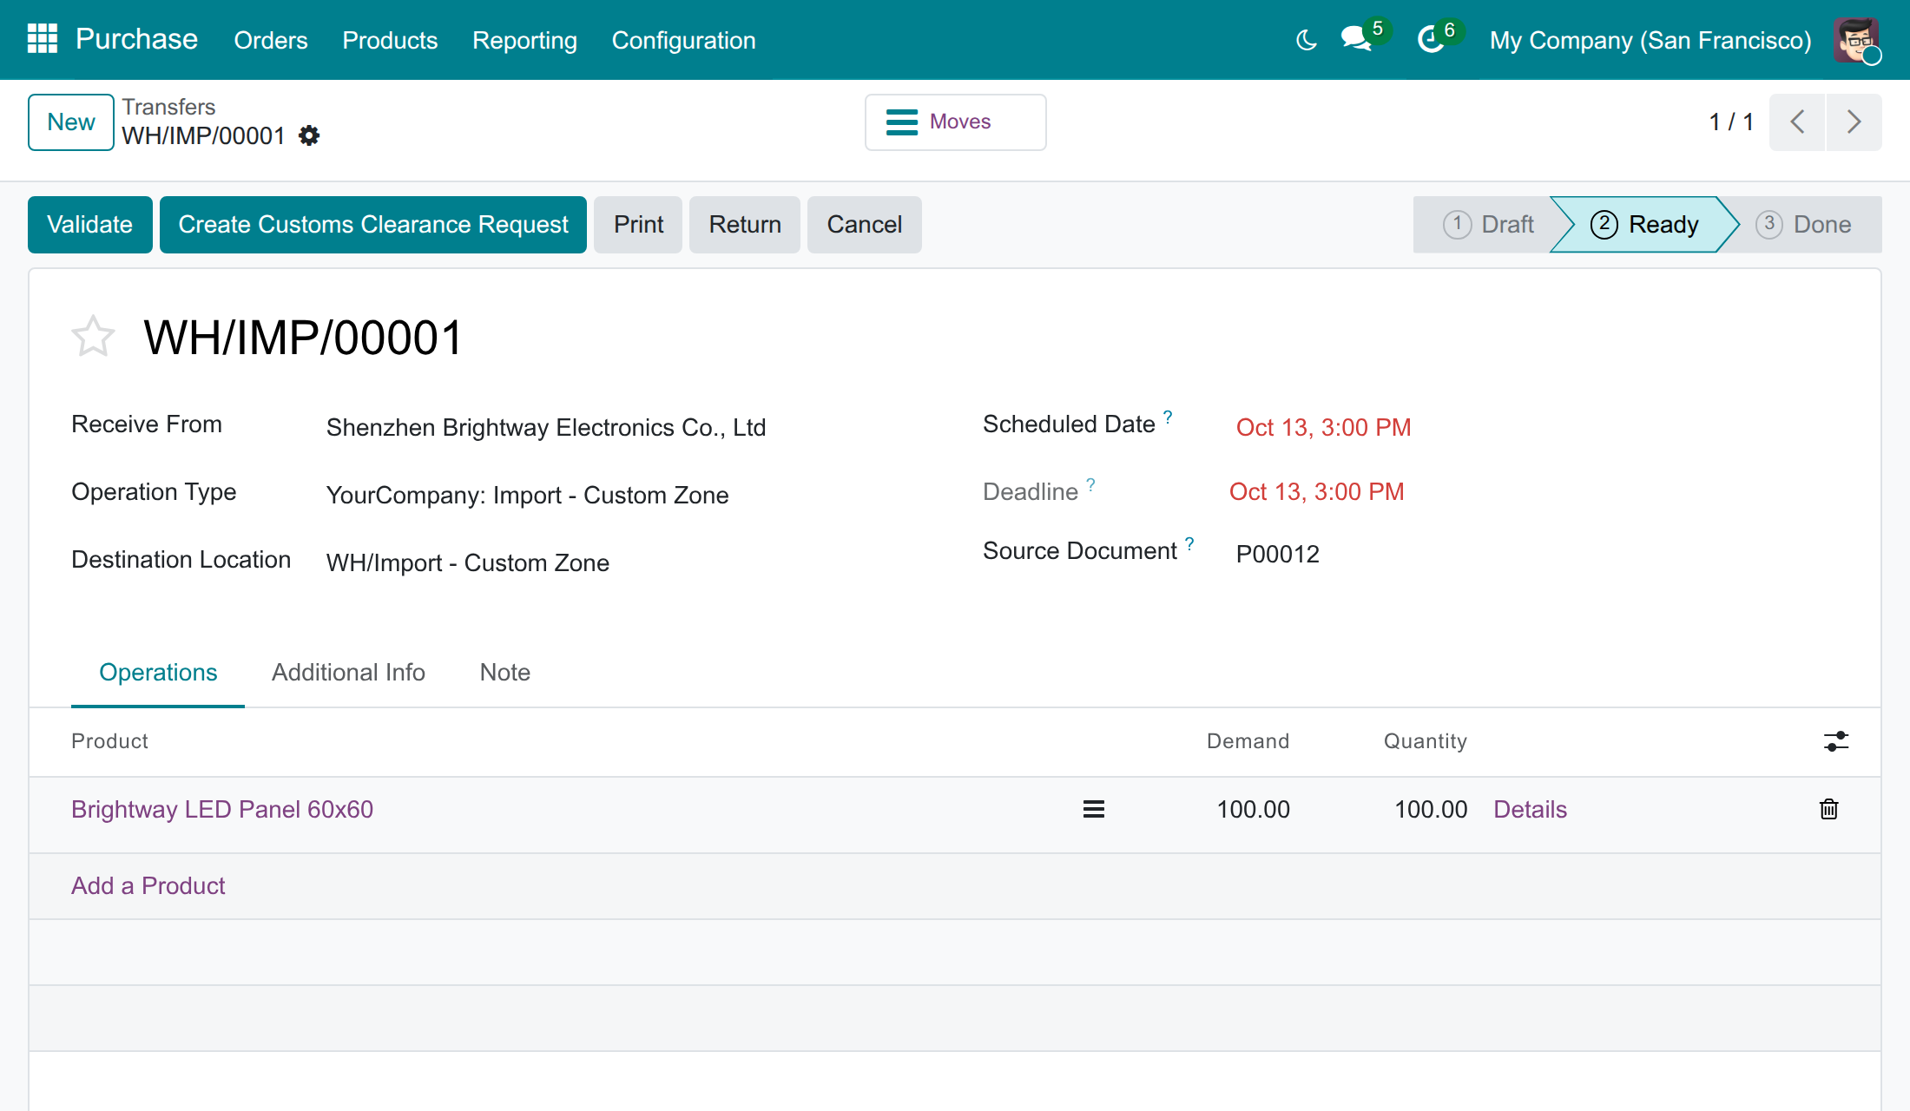Select Draft status stage
The width and height of the screenshot is (1910, 1111).
tap(1489, 225)
